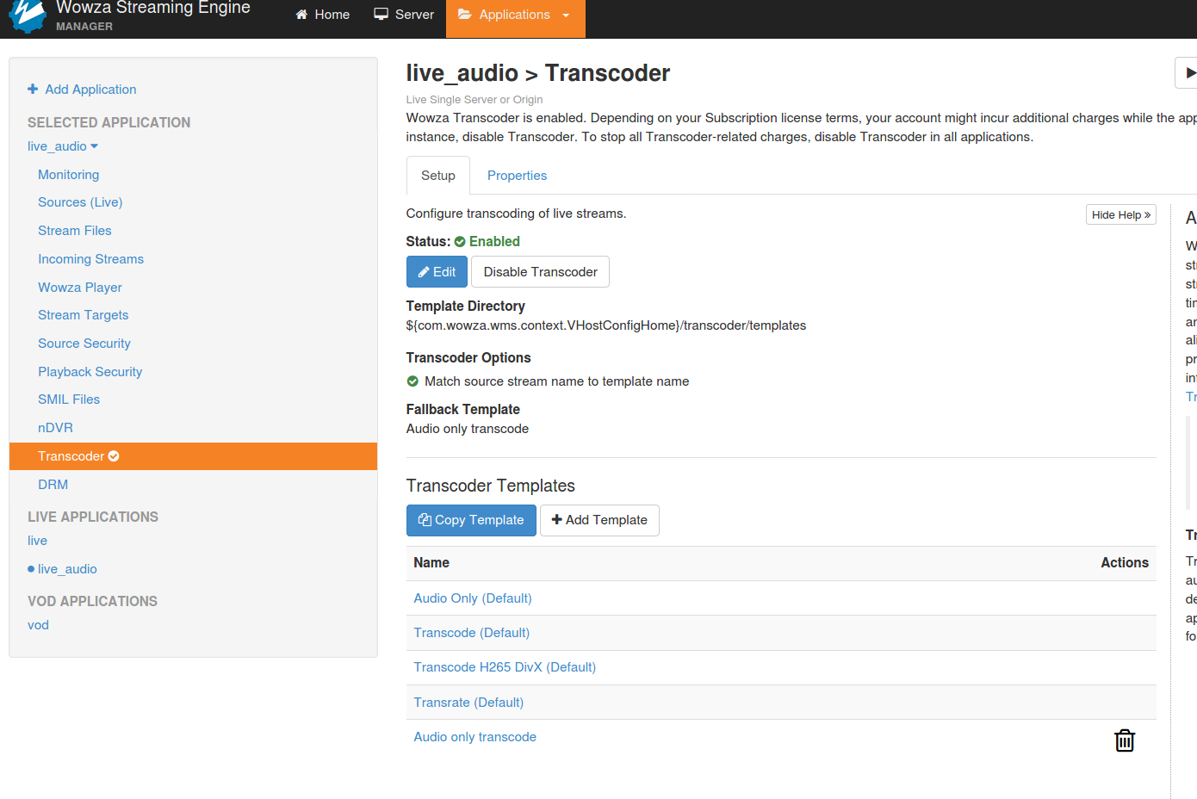The image size is (1197, 799).
Task: Select the Setup tab
Action: [437, 176]
